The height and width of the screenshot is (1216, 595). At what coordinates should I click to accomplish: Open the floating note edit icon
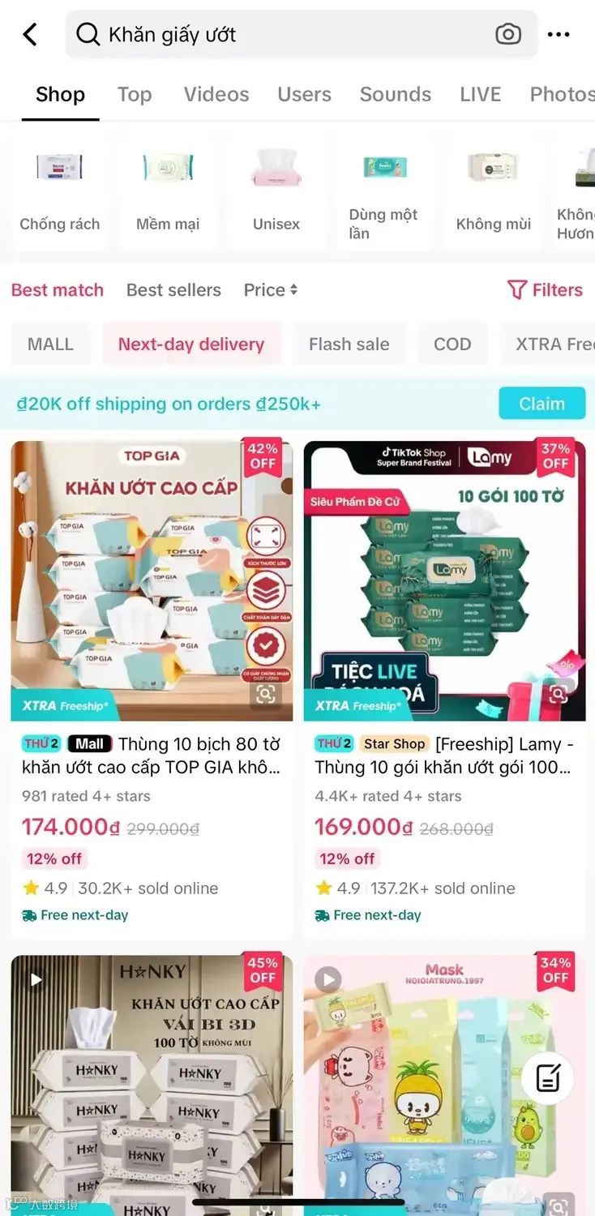click(x=547, y=1078)
